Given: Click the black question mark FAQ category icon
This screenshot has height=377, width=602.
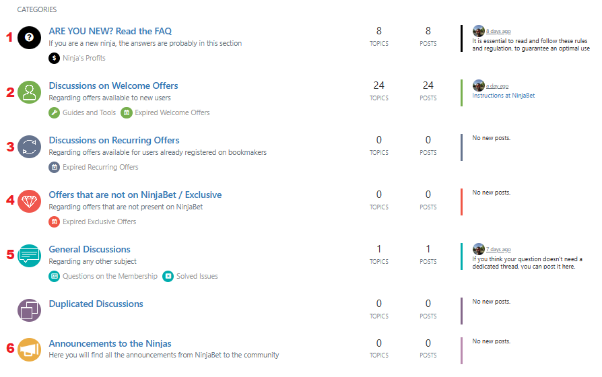Looking at the screenshot, I should coord(29,38).
